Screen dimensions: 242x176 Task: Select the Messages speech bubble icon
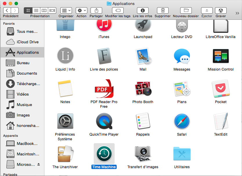coord(182,56)
